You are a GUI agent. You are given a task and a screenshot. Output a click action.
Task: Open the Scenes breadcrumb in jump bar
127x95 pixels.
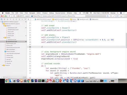click(73, 19)
